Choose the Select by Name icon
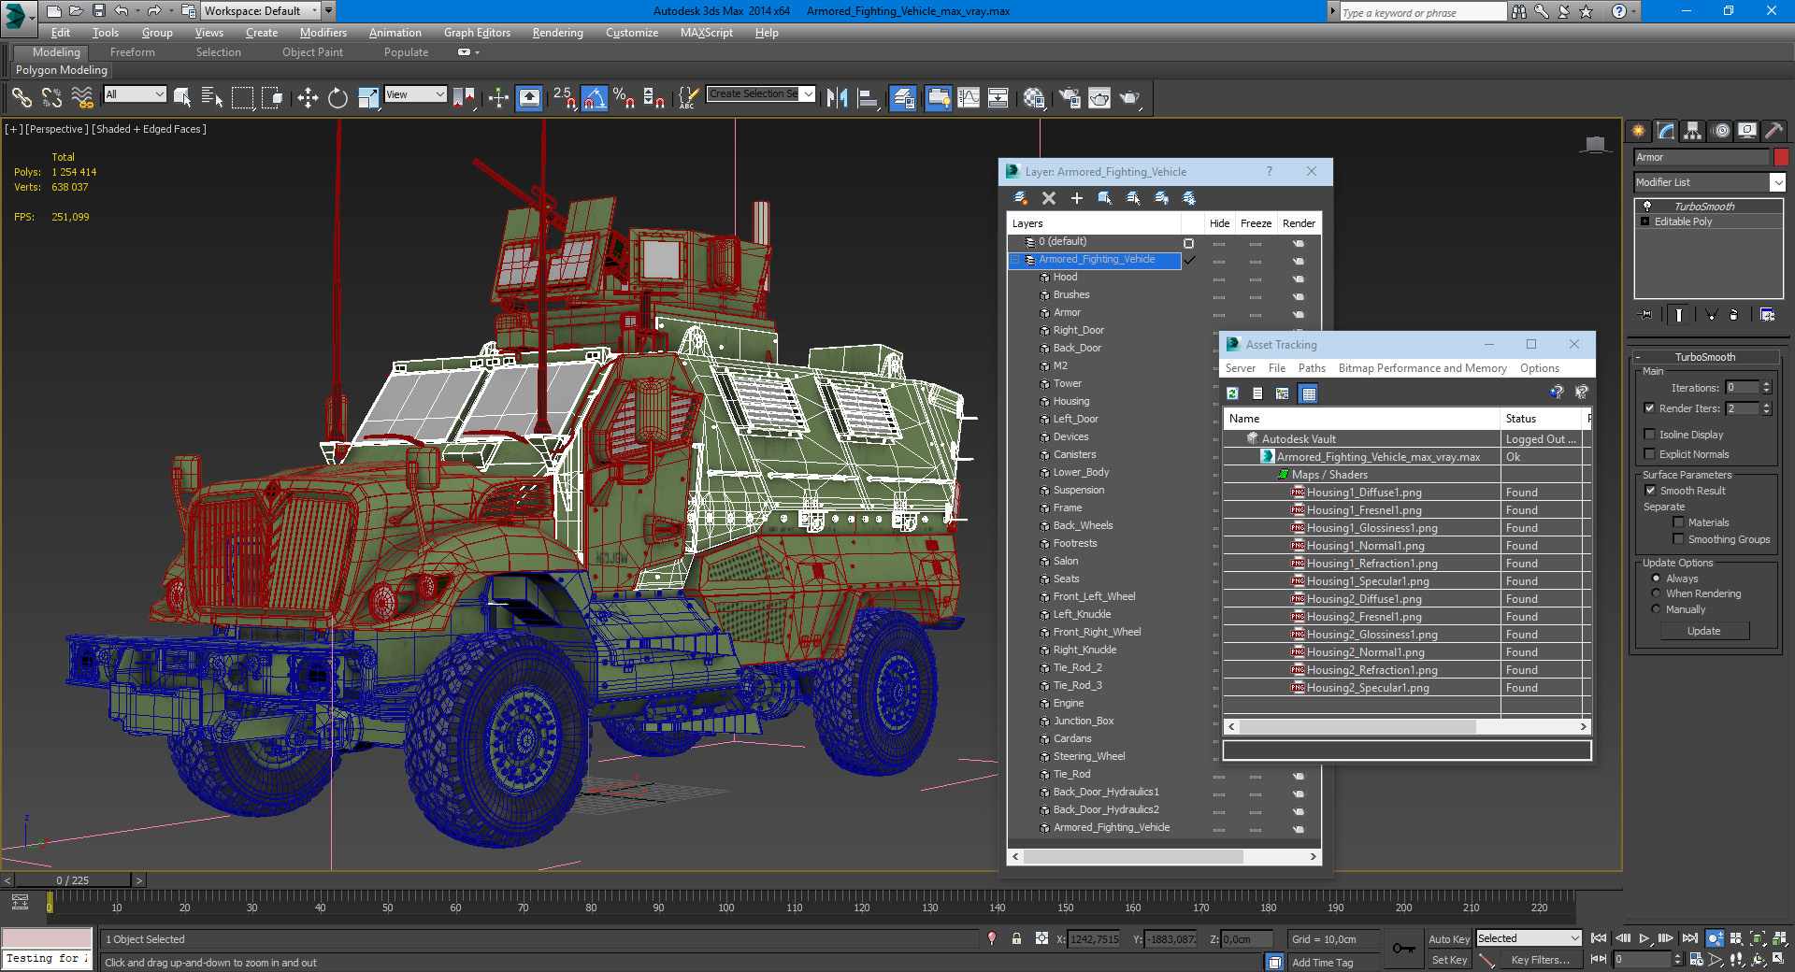This screenshot has width=1795, height=972. (212, 97)
